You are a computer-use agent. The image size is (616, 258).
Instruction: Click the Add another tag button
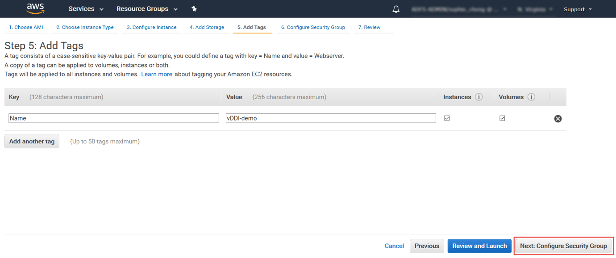pyautogui.click(x=32, y=141)
